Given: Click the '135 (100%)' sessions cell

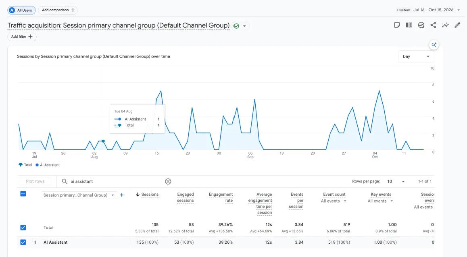Looking at the screenshot, I should 148,242.
